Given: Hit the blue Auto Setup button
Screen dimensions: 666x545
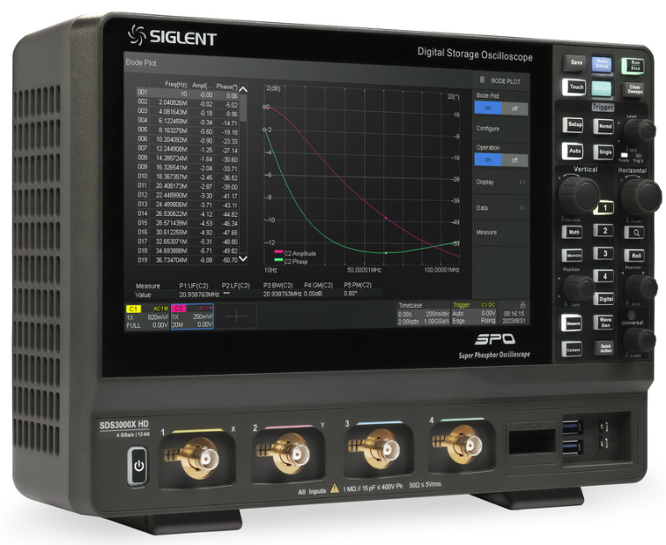Looking at the screenshot, I should tap(602, 64).
